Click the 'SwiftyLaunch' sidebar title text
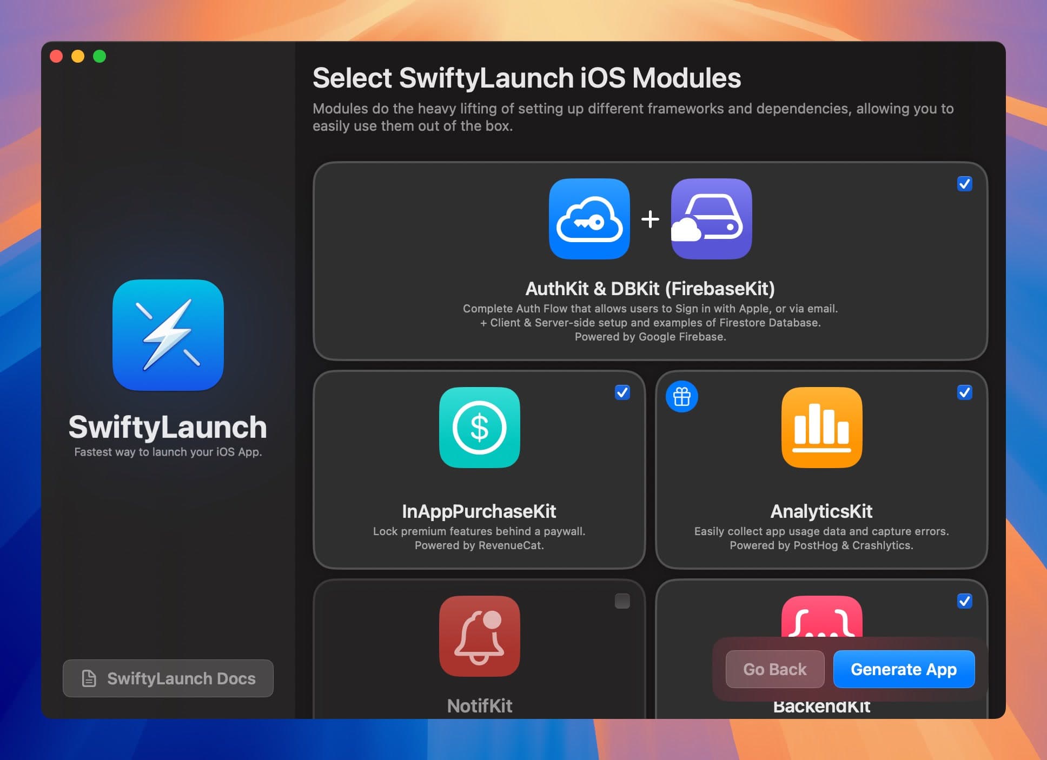 click(168, 427)
